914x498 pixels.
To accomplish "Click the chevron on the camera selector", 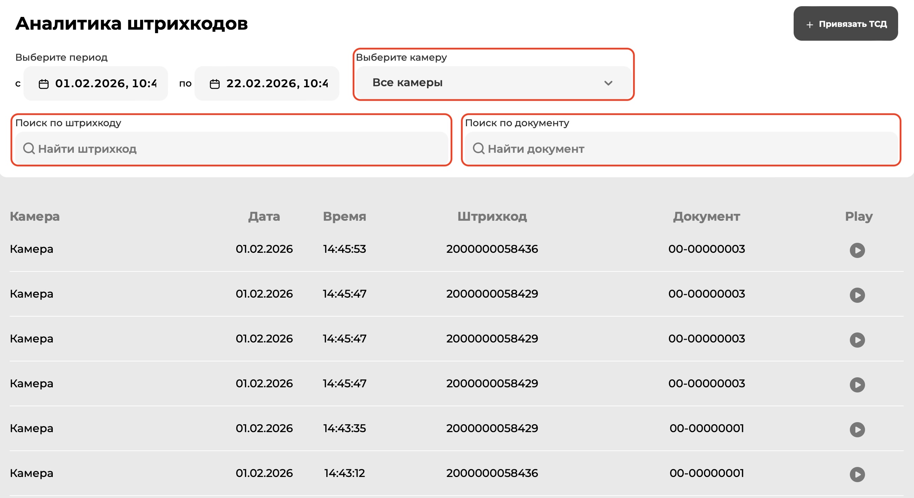I will (608, 83).
